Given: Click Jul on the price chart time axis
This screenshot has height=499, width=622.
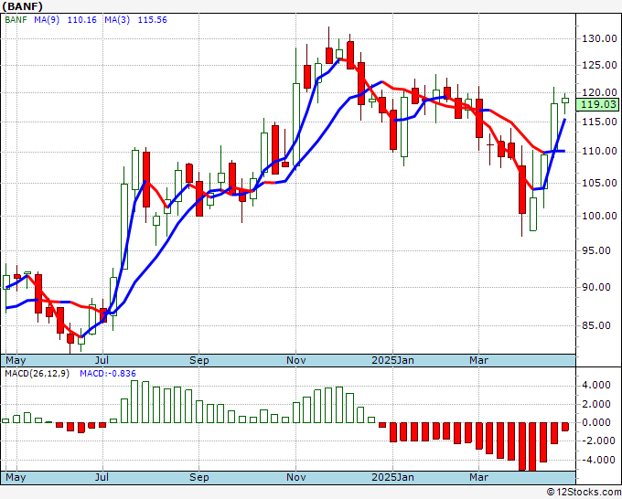Looking at the screenshot, I should coord(102,360).
